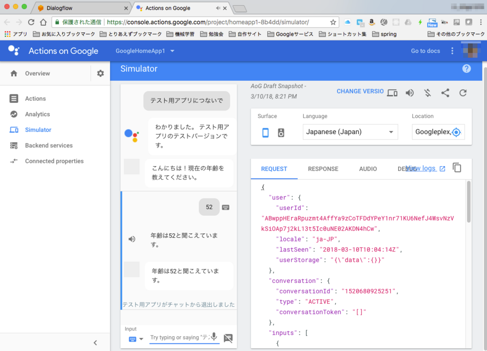Share the simulator via share icon

[445, 93]
